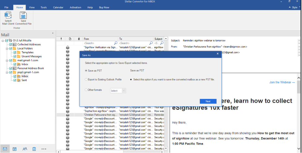Open Calendar view icon in bottom bar
This screenshot has height=153, width=302.
pyautogui.click(x=15, y=149)
